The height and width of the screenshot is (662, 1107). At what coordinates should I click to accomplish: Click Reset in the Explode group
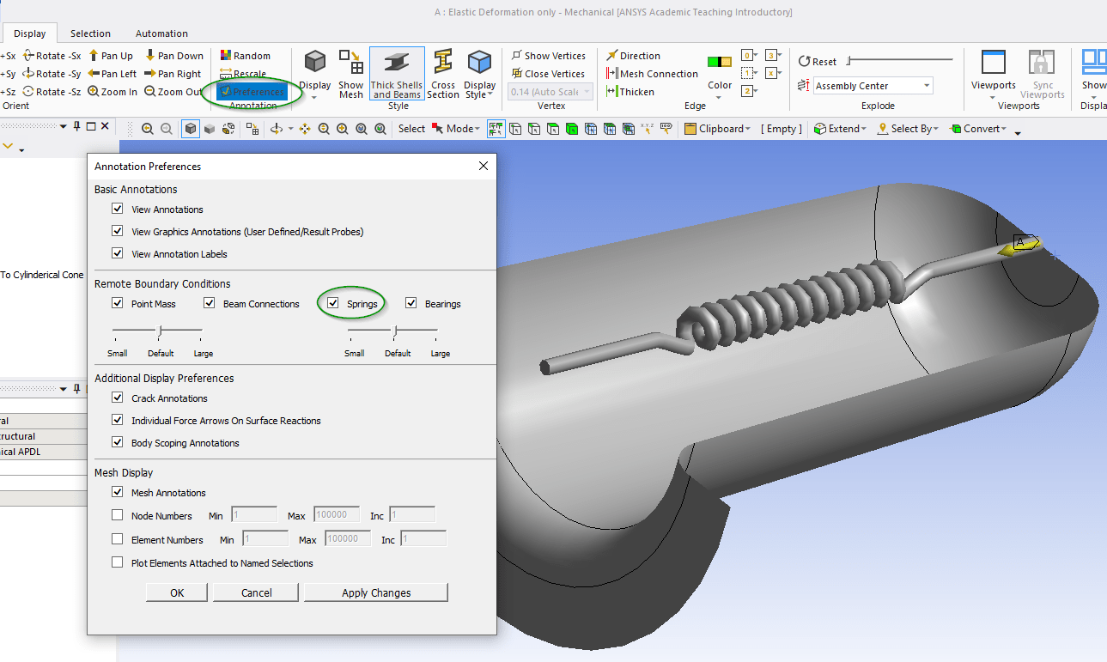tap(818, 61)
